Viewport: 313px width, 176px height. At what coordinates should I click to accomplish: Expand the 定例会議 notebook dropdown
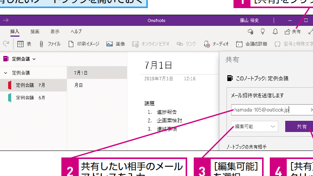(x=34, y=59)
